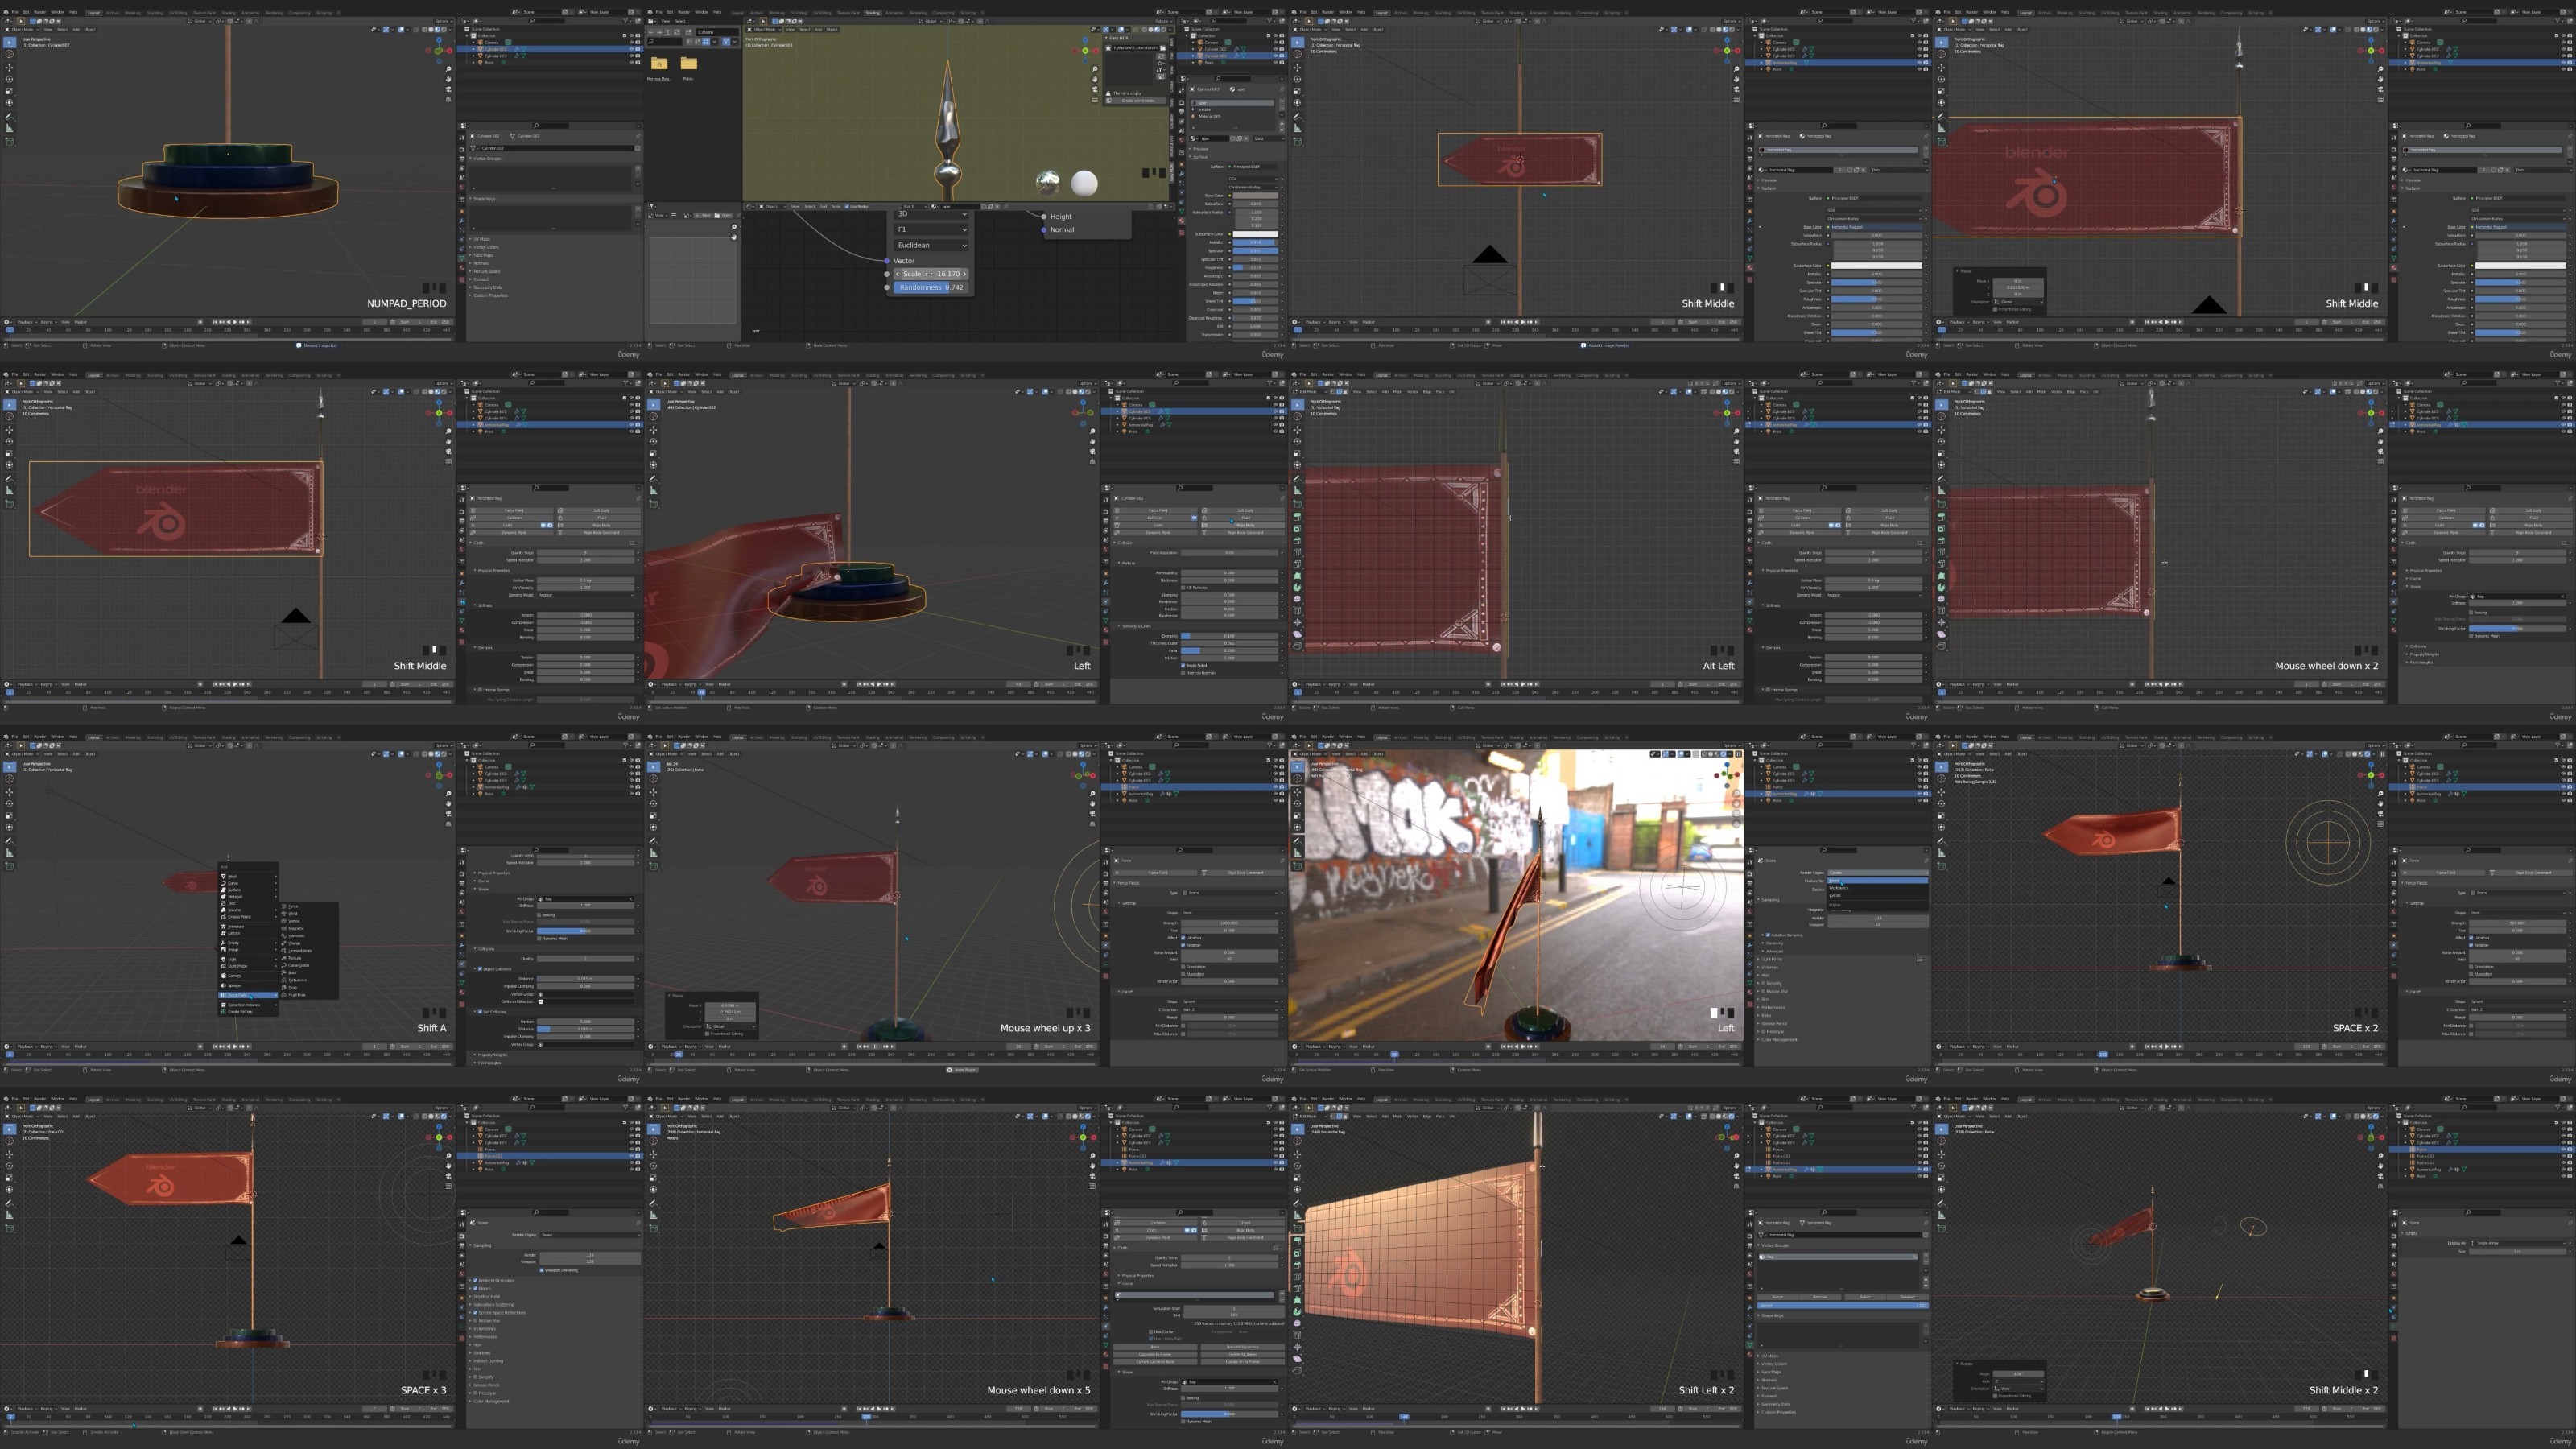This screenshot has height=1449, width=2576.
Task: Click Create world nodes button
Action: point(1136,101)
